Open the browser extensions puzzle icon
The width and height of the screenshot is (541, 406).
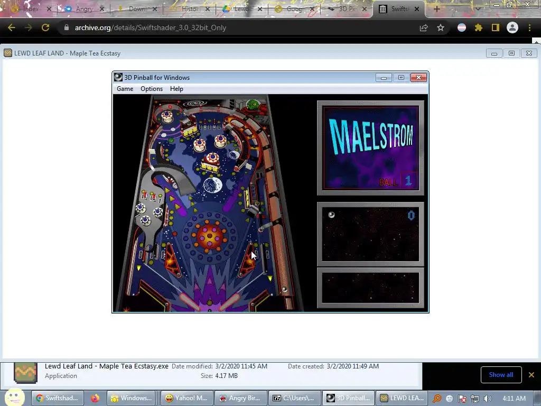click(479, 27)
